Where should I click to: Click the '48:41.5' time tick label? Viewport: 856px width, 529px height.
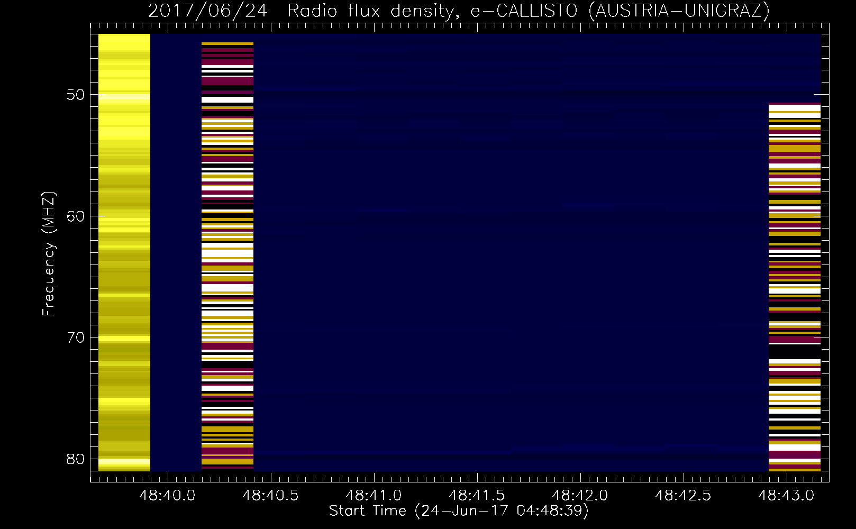(x=477, y=495)
